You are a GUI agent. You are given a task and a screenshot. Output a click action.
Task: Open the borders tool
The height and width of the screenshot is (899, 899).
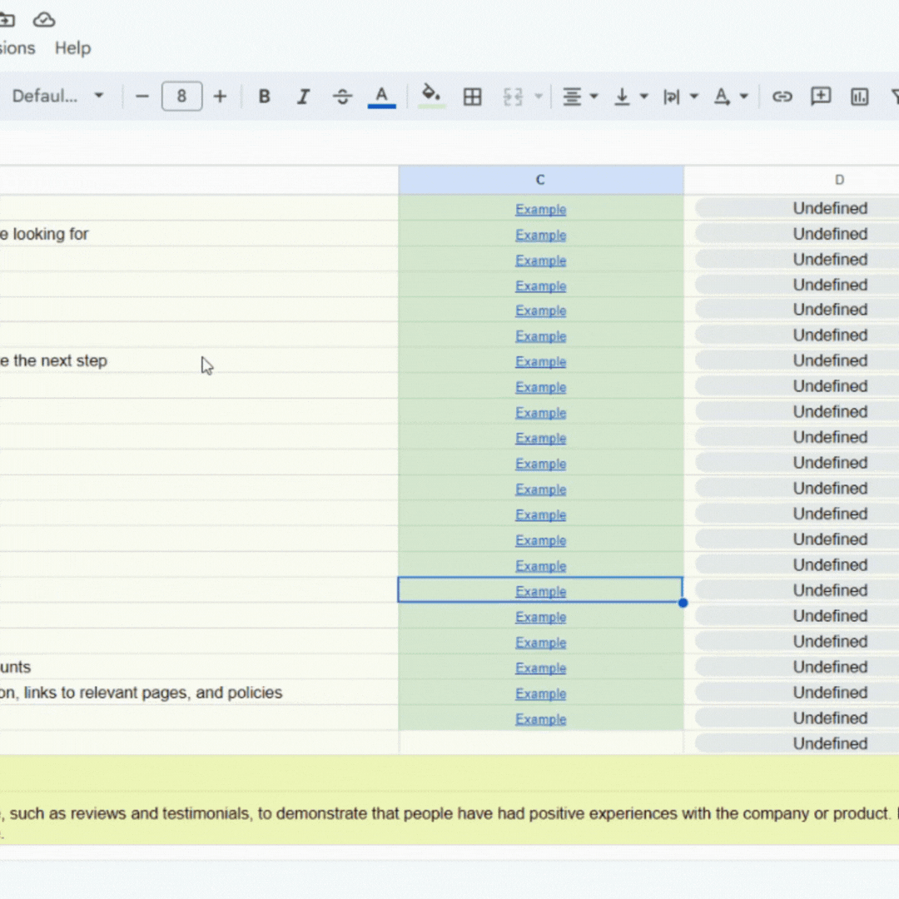coord(472,97)
